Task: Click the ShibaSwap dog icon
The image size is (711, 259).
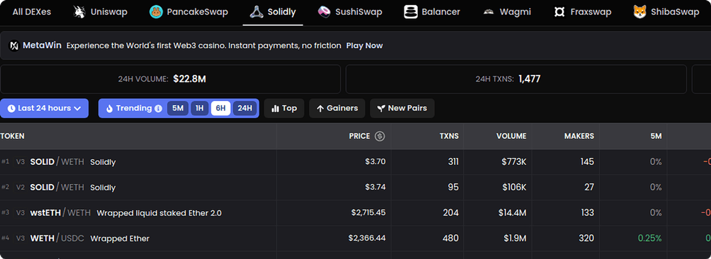Action: click(640, 12)
